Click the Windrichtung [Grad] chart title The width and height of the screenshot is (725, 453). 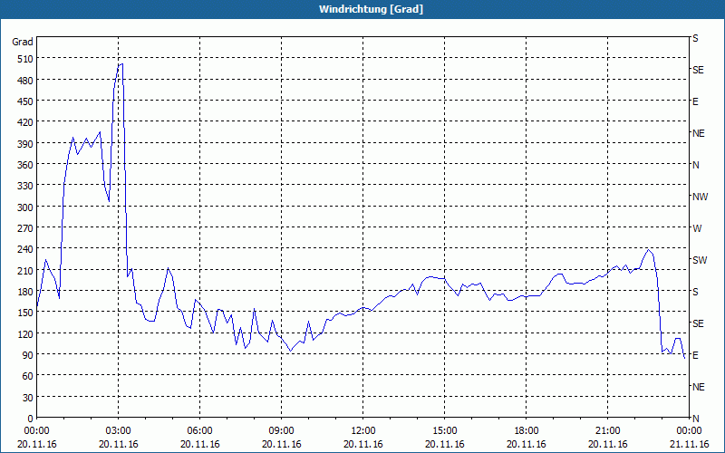tap(371, 9)
